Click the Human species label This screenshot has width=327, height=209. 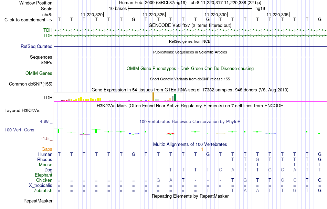click(x=45, y=154)
